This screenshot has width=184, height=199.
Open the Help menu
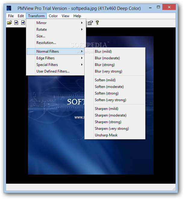pos(77,16)
